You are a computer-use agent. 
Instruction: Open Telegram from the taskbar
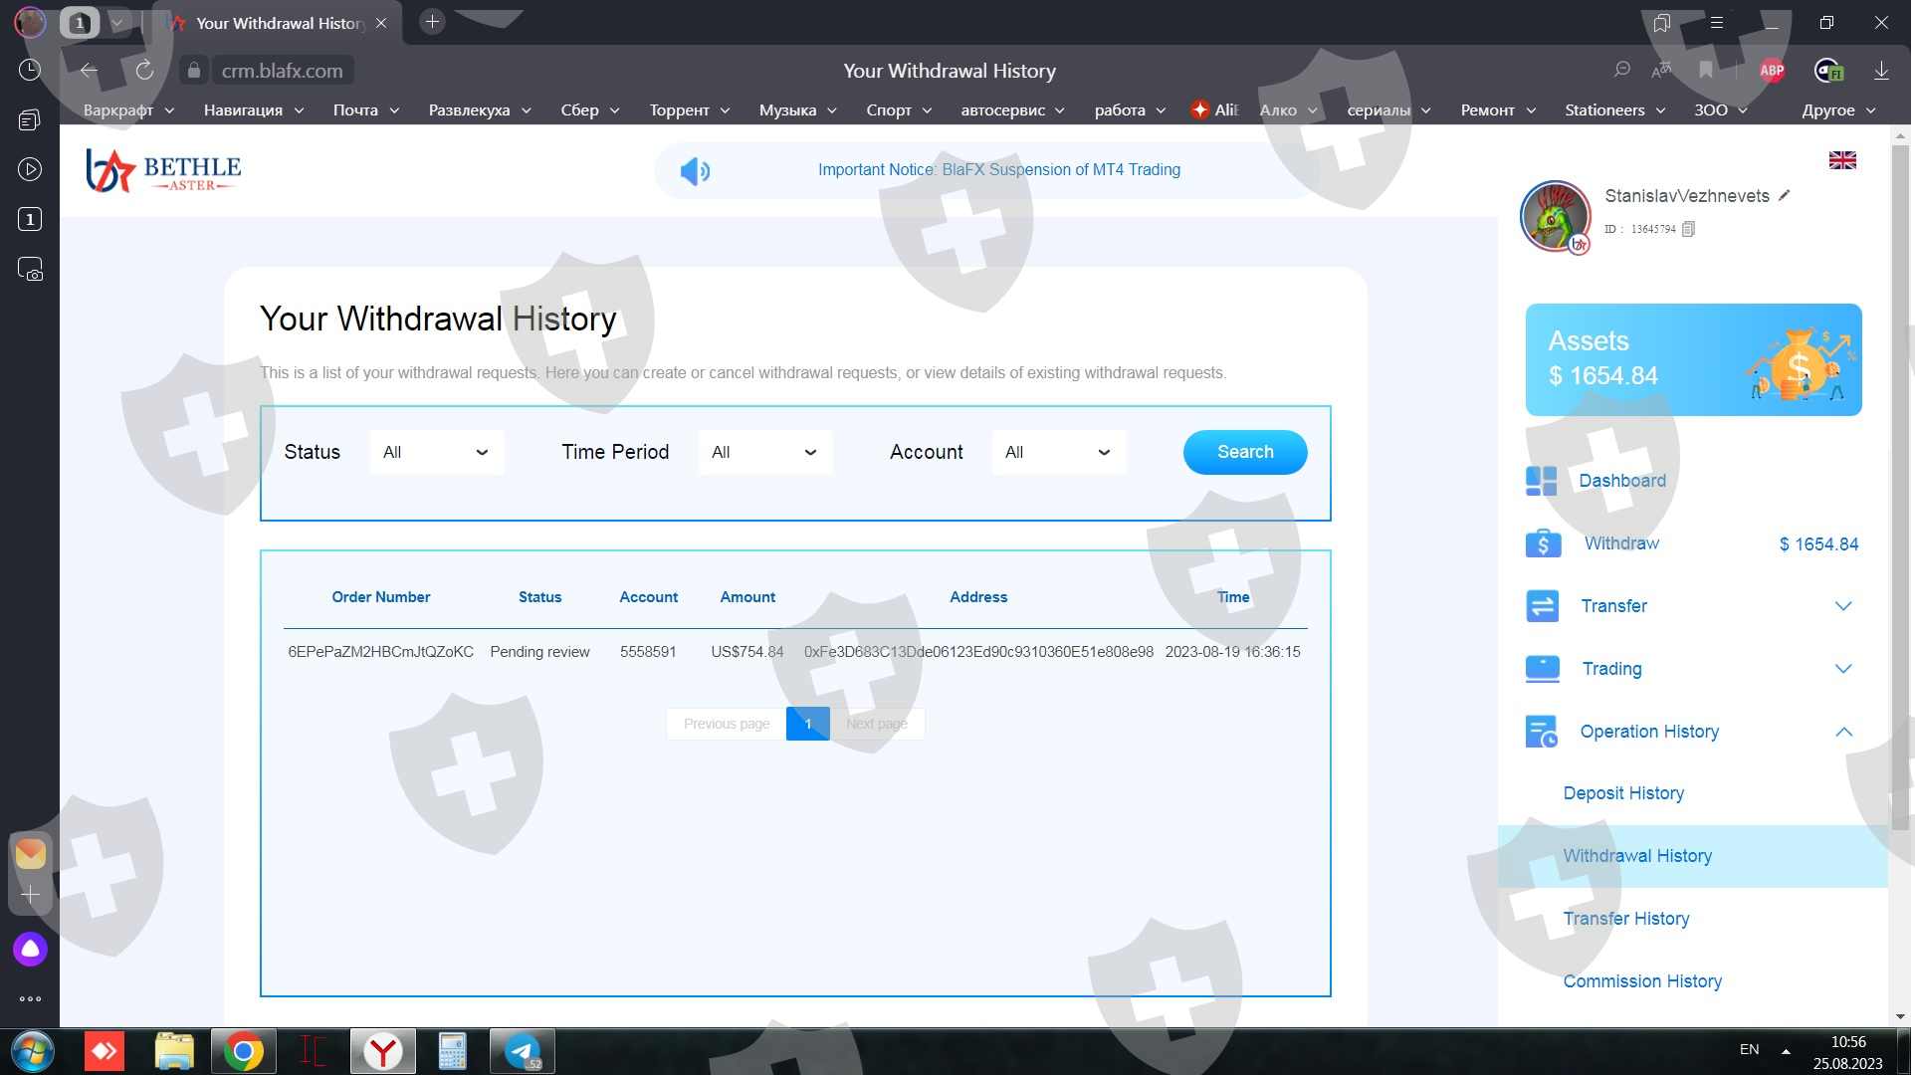523,1051
